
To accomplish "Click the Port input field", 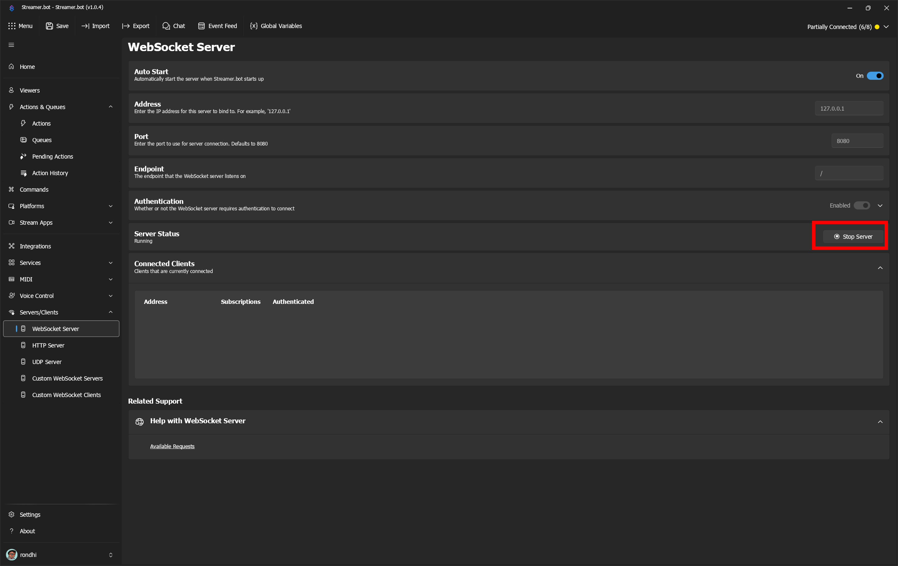I will (857, 141).
